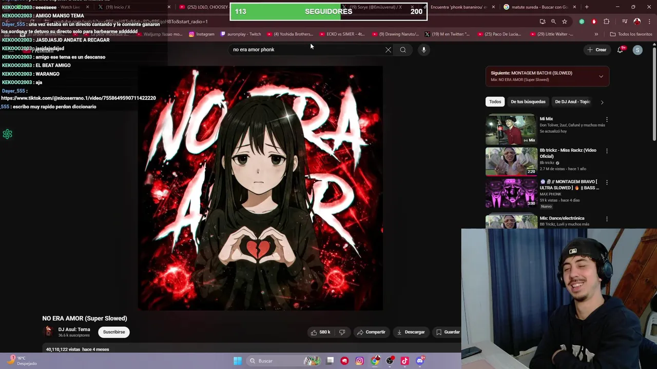This screenshot has height=369, width=657.
Task: Click the YouTube search magnifier button
Action: click(x=403, y=50)
